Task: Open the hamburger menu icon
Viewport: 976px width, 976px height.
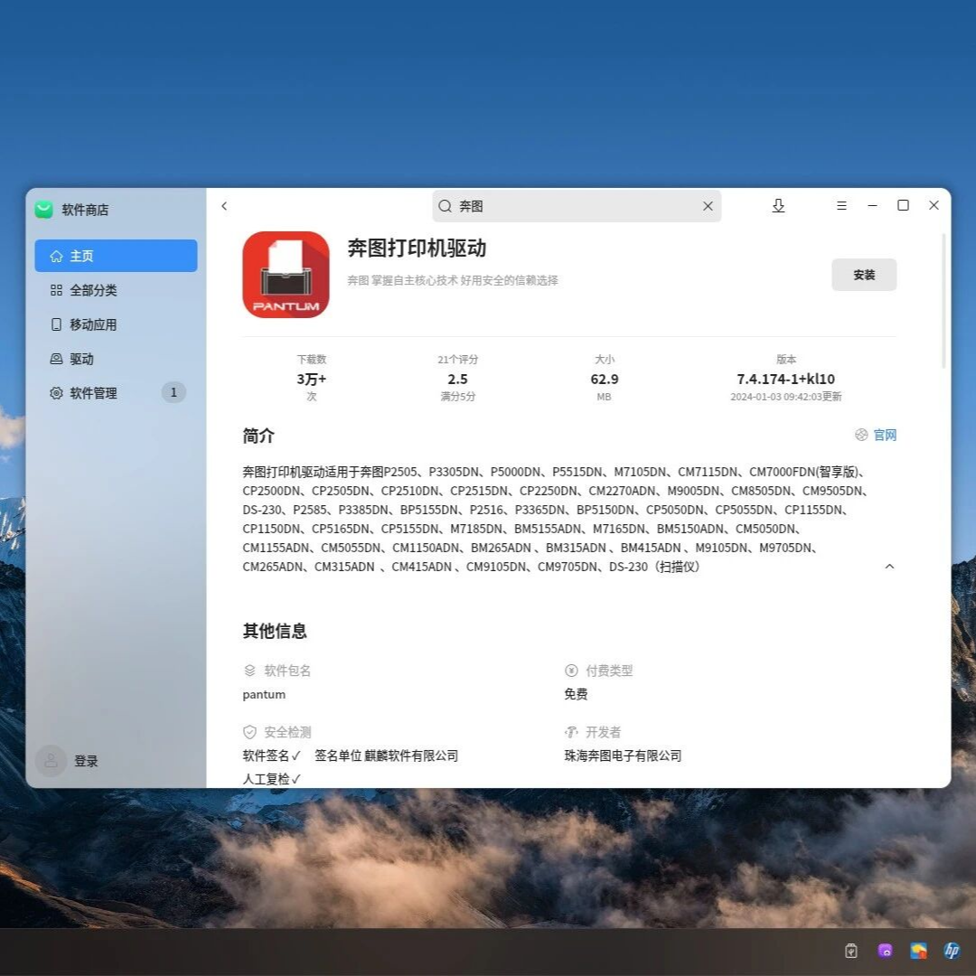Action: 841,206
